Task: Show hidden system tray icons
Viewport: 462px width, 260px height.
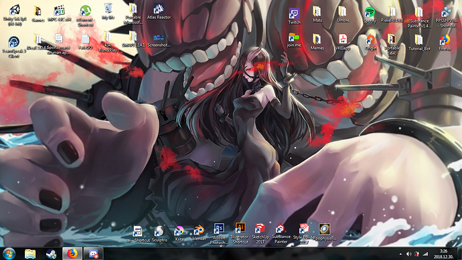Action: [x=400, y=254]
